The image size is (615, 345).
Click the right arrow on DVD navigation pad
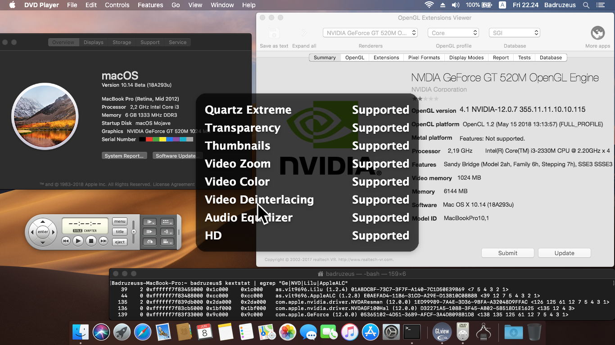[x=54, y=232]
